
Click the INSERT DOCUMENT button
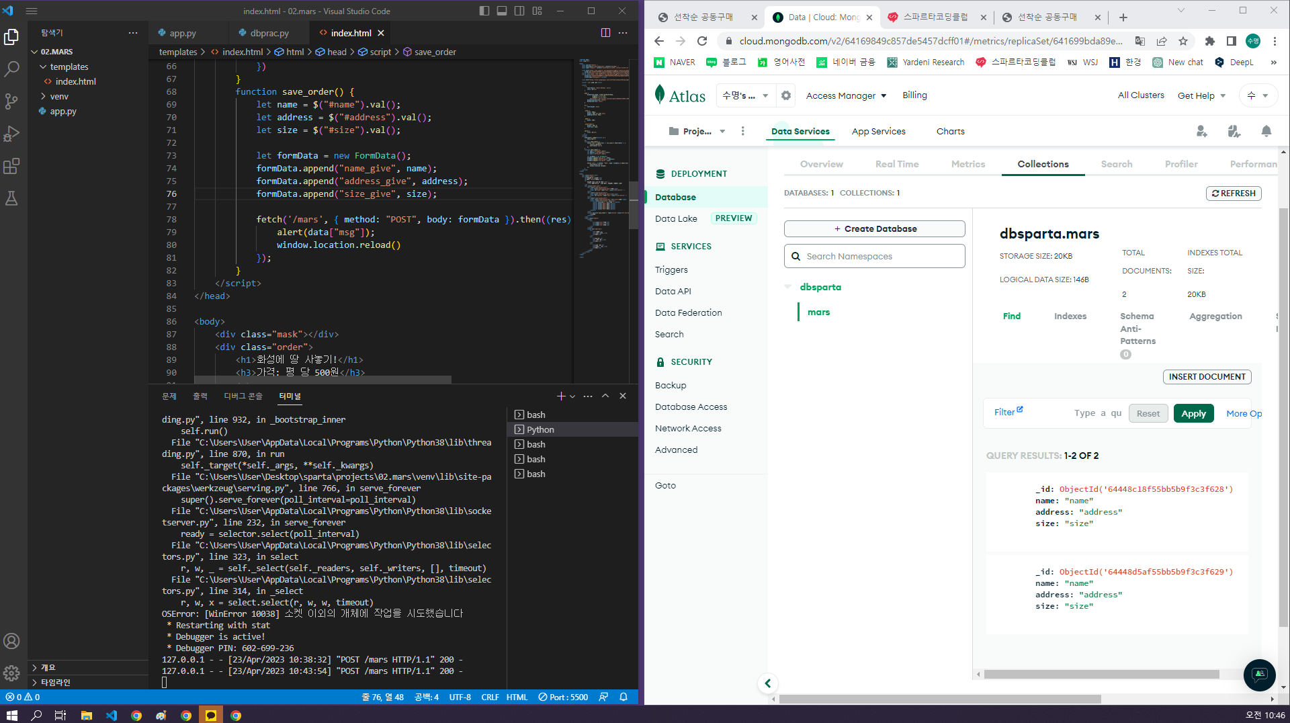click(x=1207, y=377)
